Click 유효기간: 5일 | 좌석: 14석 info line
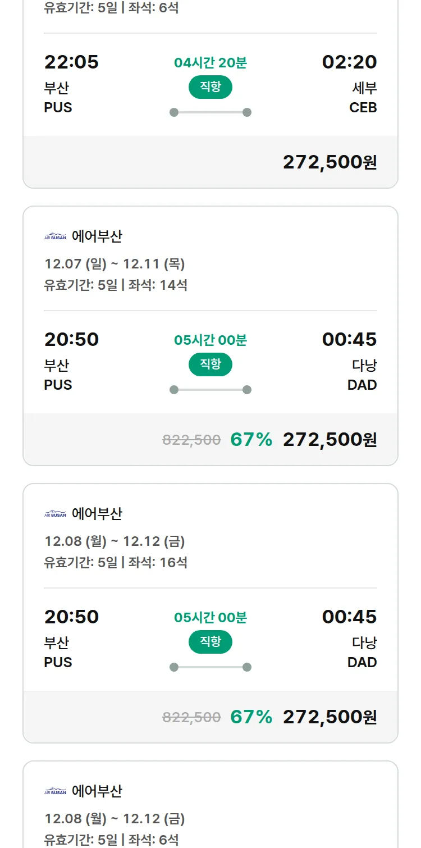Image resolution: width=421 pixels, height=848 pixels. [116, 285]
